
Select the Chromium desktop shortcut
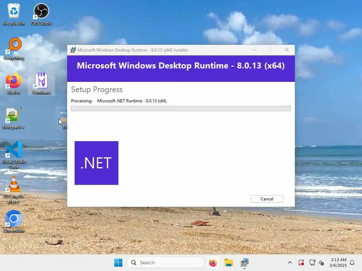click(x=14, y=222)
